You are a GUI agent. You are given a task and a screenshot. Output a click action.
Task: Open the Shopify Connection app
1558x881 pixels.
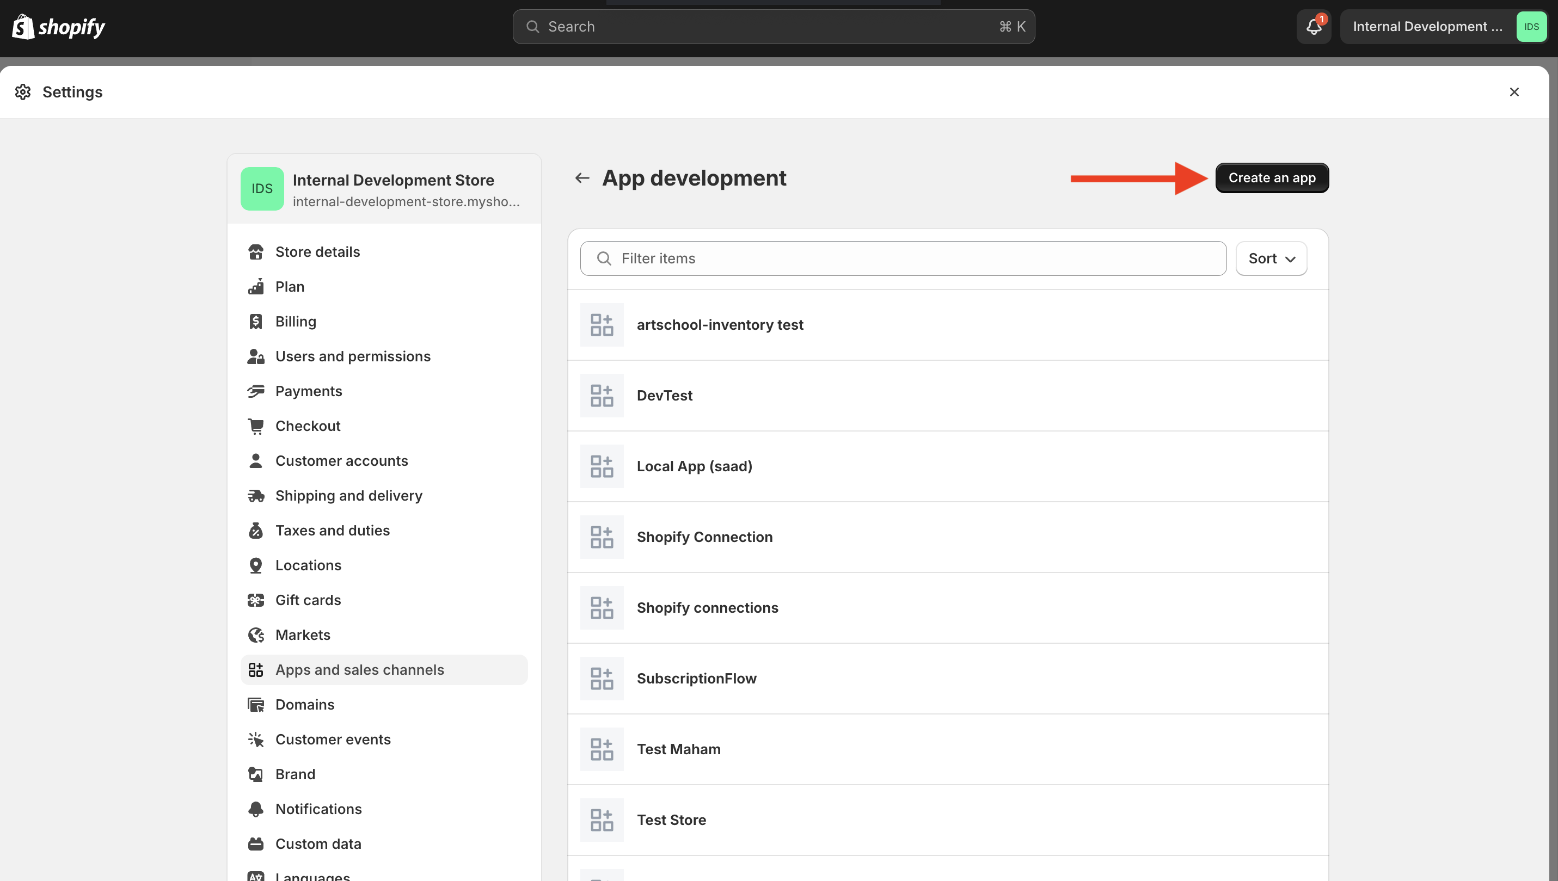(704, 537)
